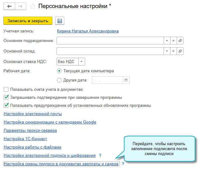Click into the Основной склад input field
The height and width of the screenshot is (172, 202).
click(x=110, y=51)
